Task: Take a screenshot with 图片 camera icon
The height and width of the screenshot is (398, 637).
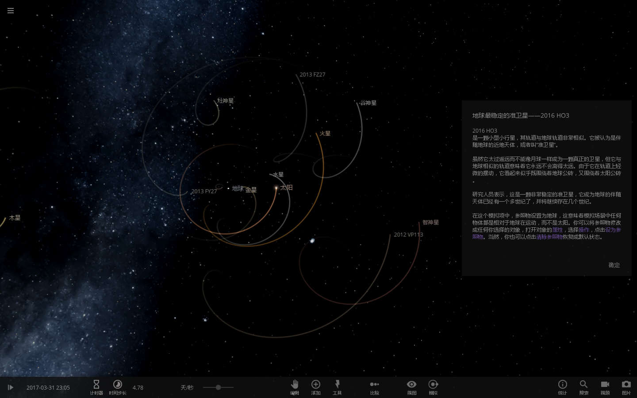Action: tap(626, 387)
